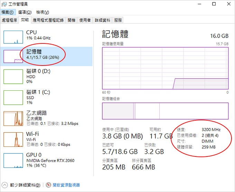Screen dimensions: 235x192
Task: Open the 檢視(V) menu
Action: [x=43, y=12]
